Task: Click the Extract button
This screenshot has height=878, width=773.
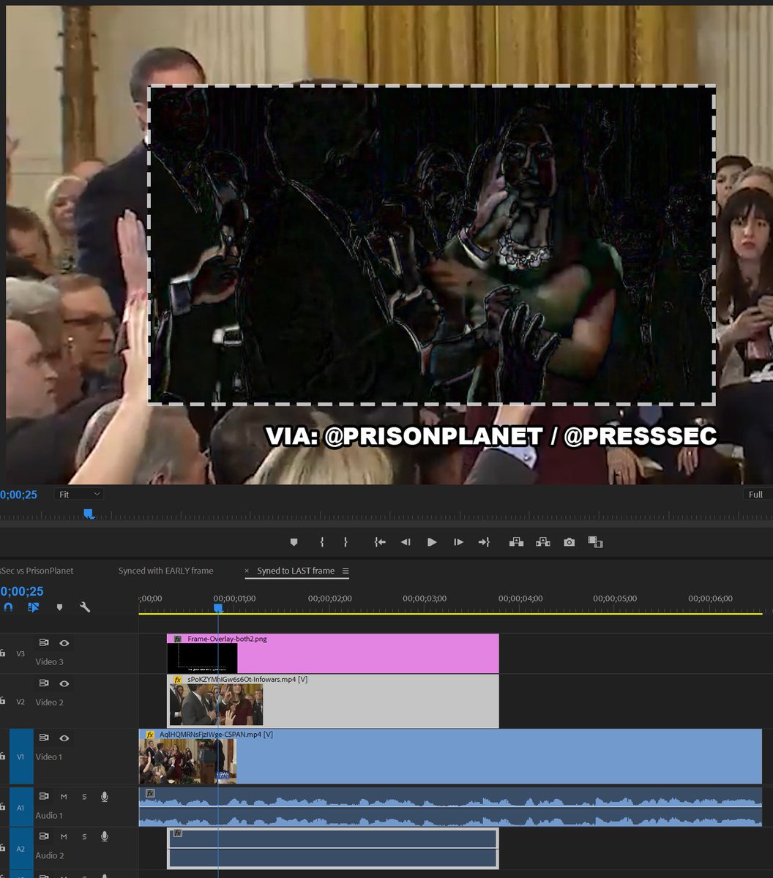Action: 542,542
